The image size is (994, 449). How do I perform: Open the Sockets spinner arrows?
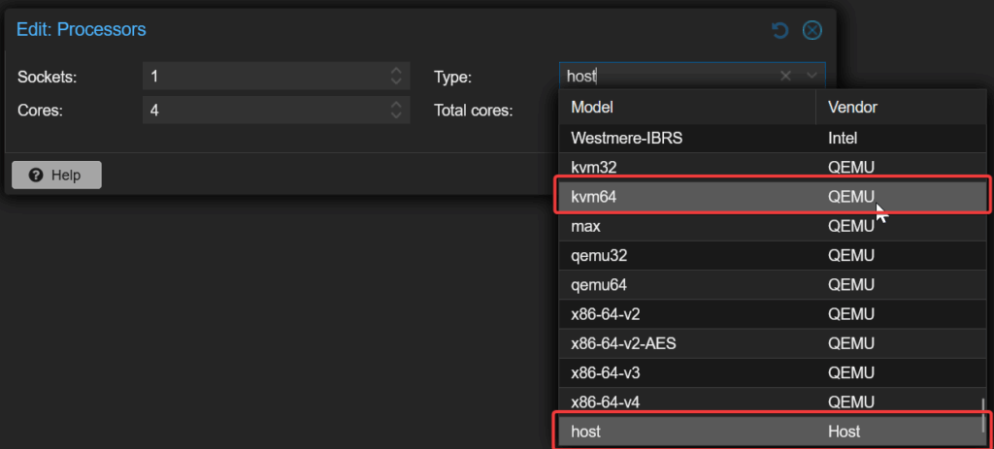pyautogui.click(x=396, y=77)
